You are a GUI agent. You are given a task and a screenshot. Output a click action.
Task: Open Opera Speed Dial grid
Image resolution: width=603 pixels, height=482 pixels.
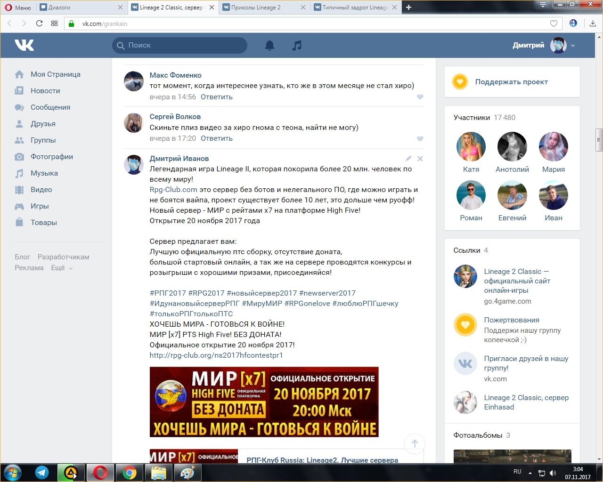54,24
